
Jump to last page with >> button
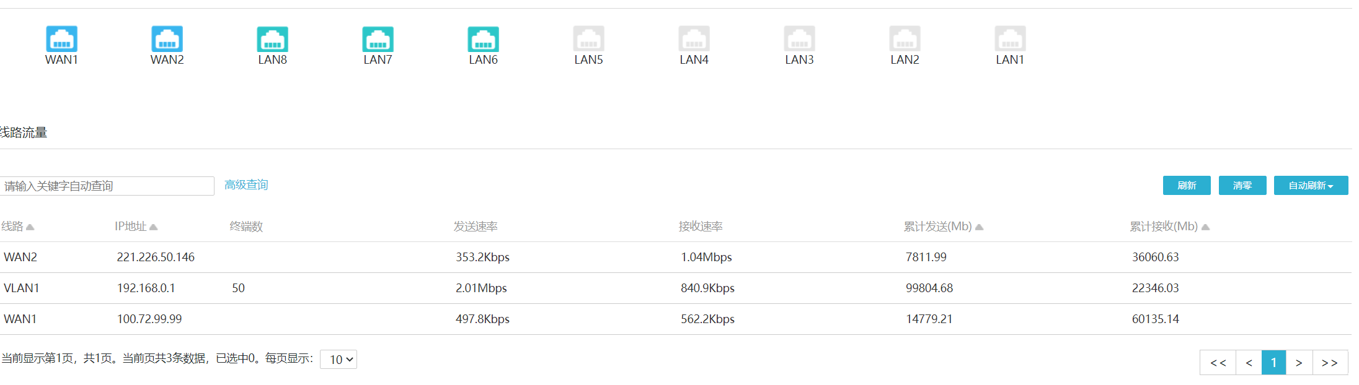tap(1329, 363)
